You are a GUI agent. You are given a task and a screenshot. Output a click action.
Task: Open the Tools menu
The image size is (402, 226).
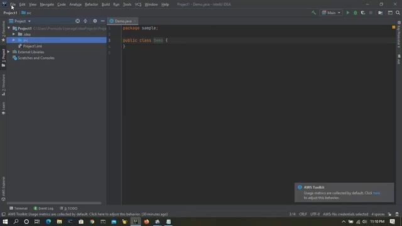(127, 4)
